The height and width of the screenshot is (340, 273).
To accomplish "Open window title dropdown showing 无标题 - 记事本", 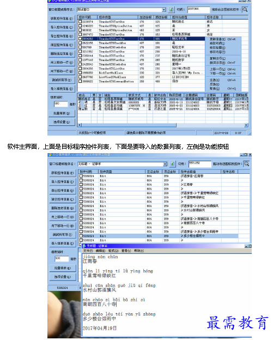I will point(165,164).
